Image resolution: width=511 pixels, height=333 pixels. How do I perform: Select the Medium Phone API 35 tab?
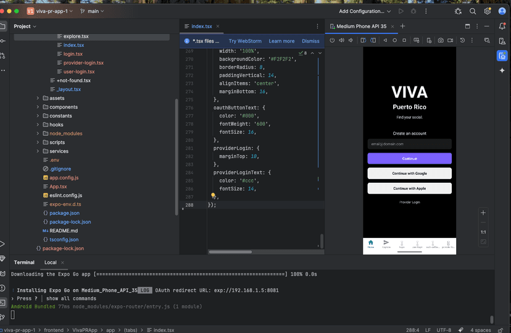tap(362, 27)
